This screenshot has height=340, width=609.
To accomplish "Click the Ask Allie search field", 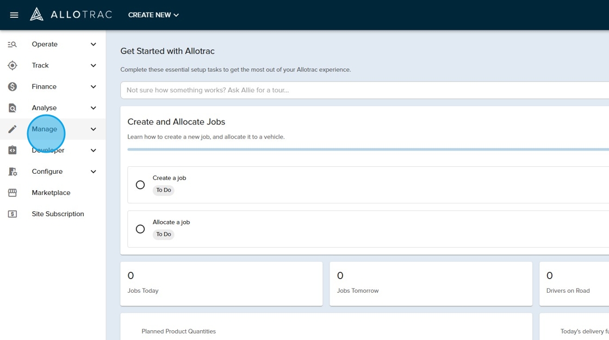I will (364, 90).
